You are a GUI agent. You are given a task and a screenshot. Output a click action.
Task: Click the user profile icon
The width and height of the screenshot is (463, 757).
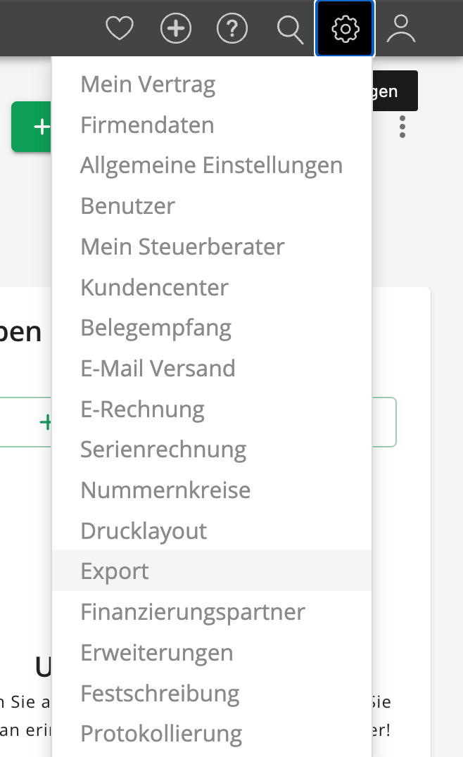tap(400, 28)
